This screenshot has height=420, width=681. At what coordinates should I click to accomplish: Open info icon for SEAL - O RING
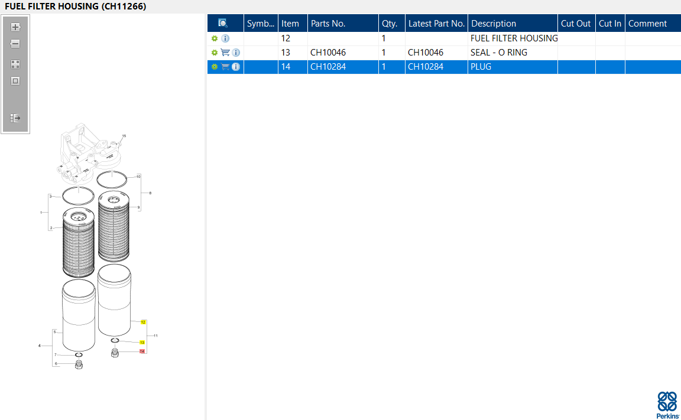[x=236, y=53]
